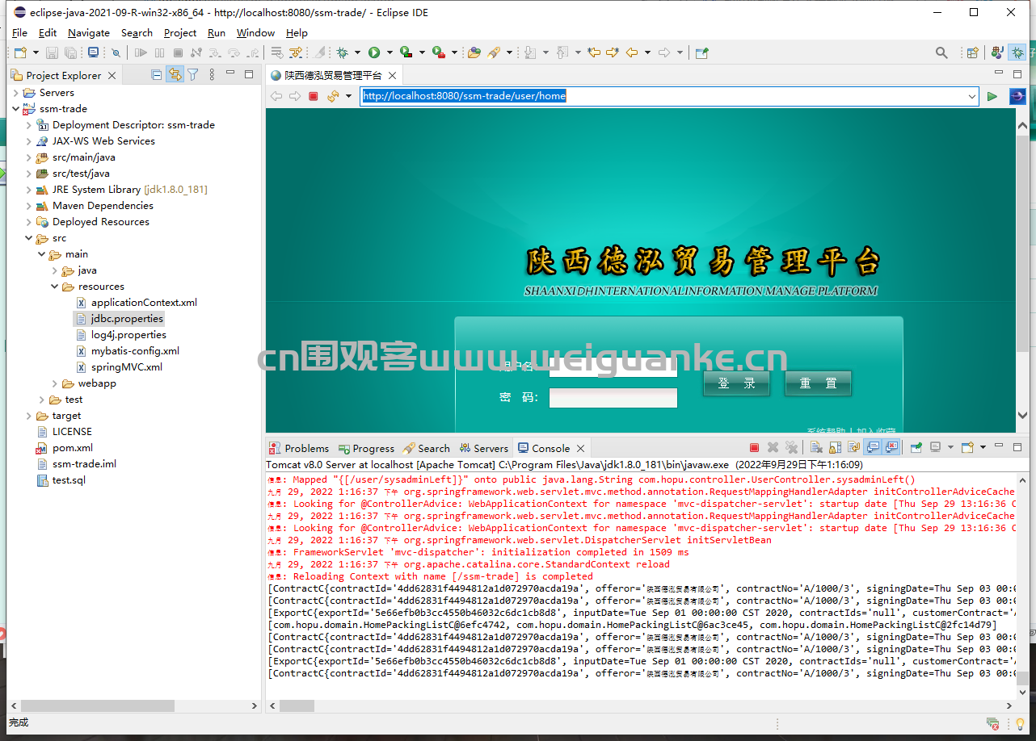Screen dimensions: 1036x741
Task: Focus the 密码 password input field
Action: [x=613, y=398]
